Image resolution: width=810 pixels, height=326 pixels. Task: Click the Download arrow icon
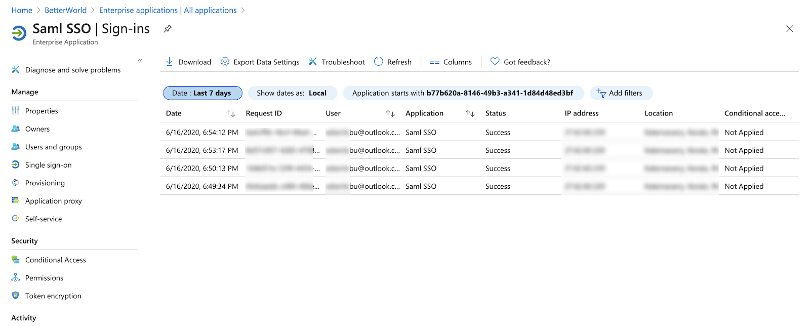click(x=169, y=62)
